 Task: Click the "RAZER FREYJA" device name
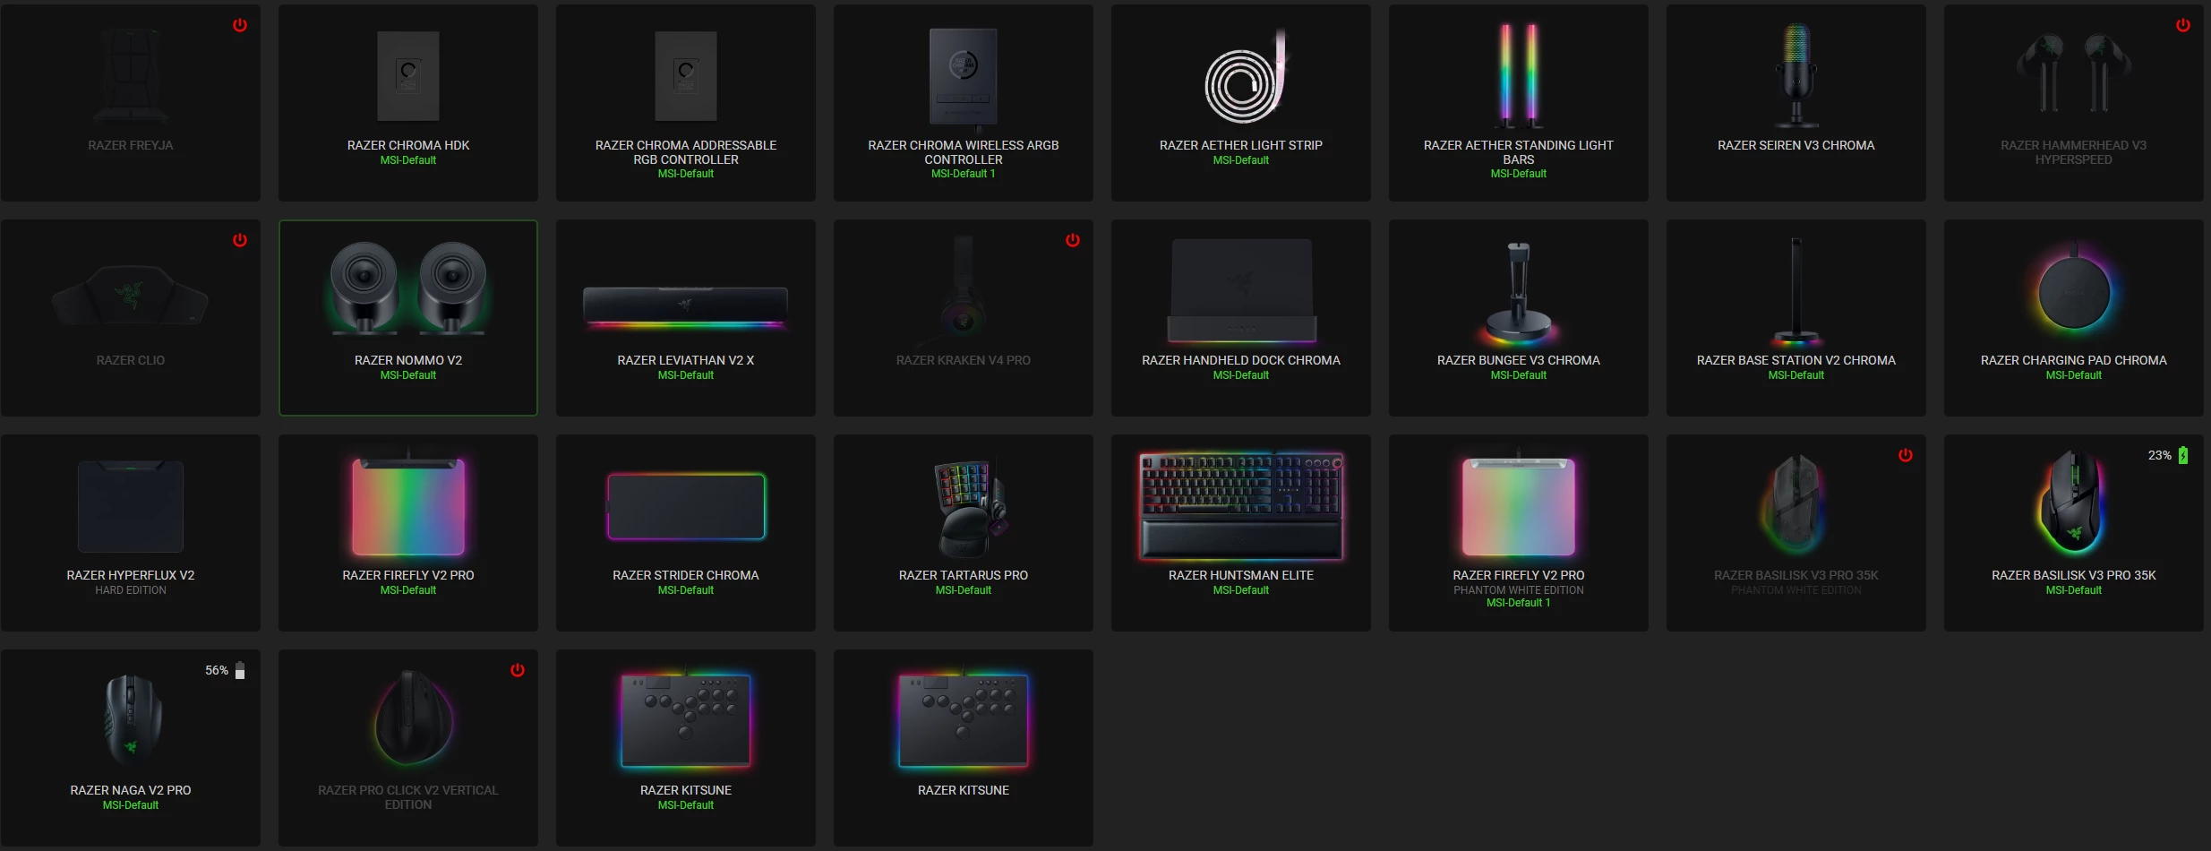(x=131, y=145)
